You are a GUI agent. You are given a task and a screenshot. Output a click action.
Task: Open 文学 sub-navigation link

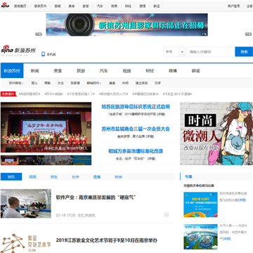(157, 83)
